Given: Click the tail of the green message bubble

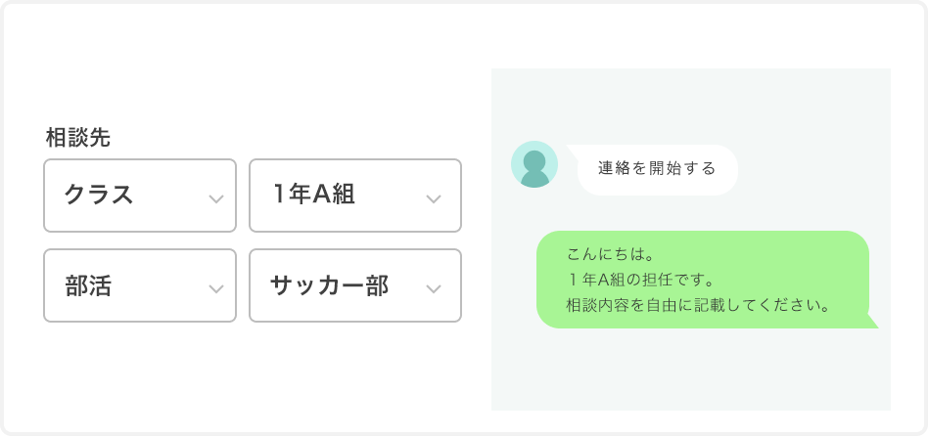Looking at the screenshot, I should (x=871, y=321).
